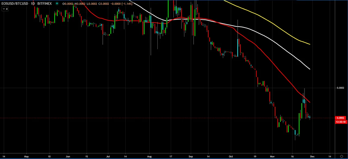
Task: Click the close value C0.0002
Action: point(104,4)
